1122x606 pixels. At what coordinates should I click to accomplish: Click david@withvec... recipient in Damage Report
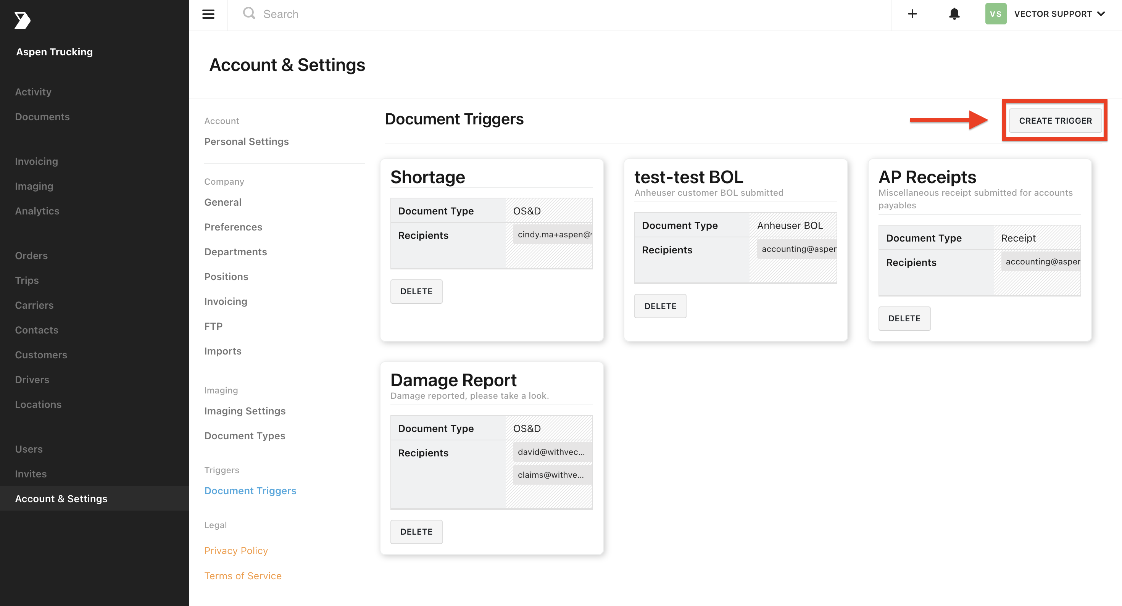pos(553,452)
